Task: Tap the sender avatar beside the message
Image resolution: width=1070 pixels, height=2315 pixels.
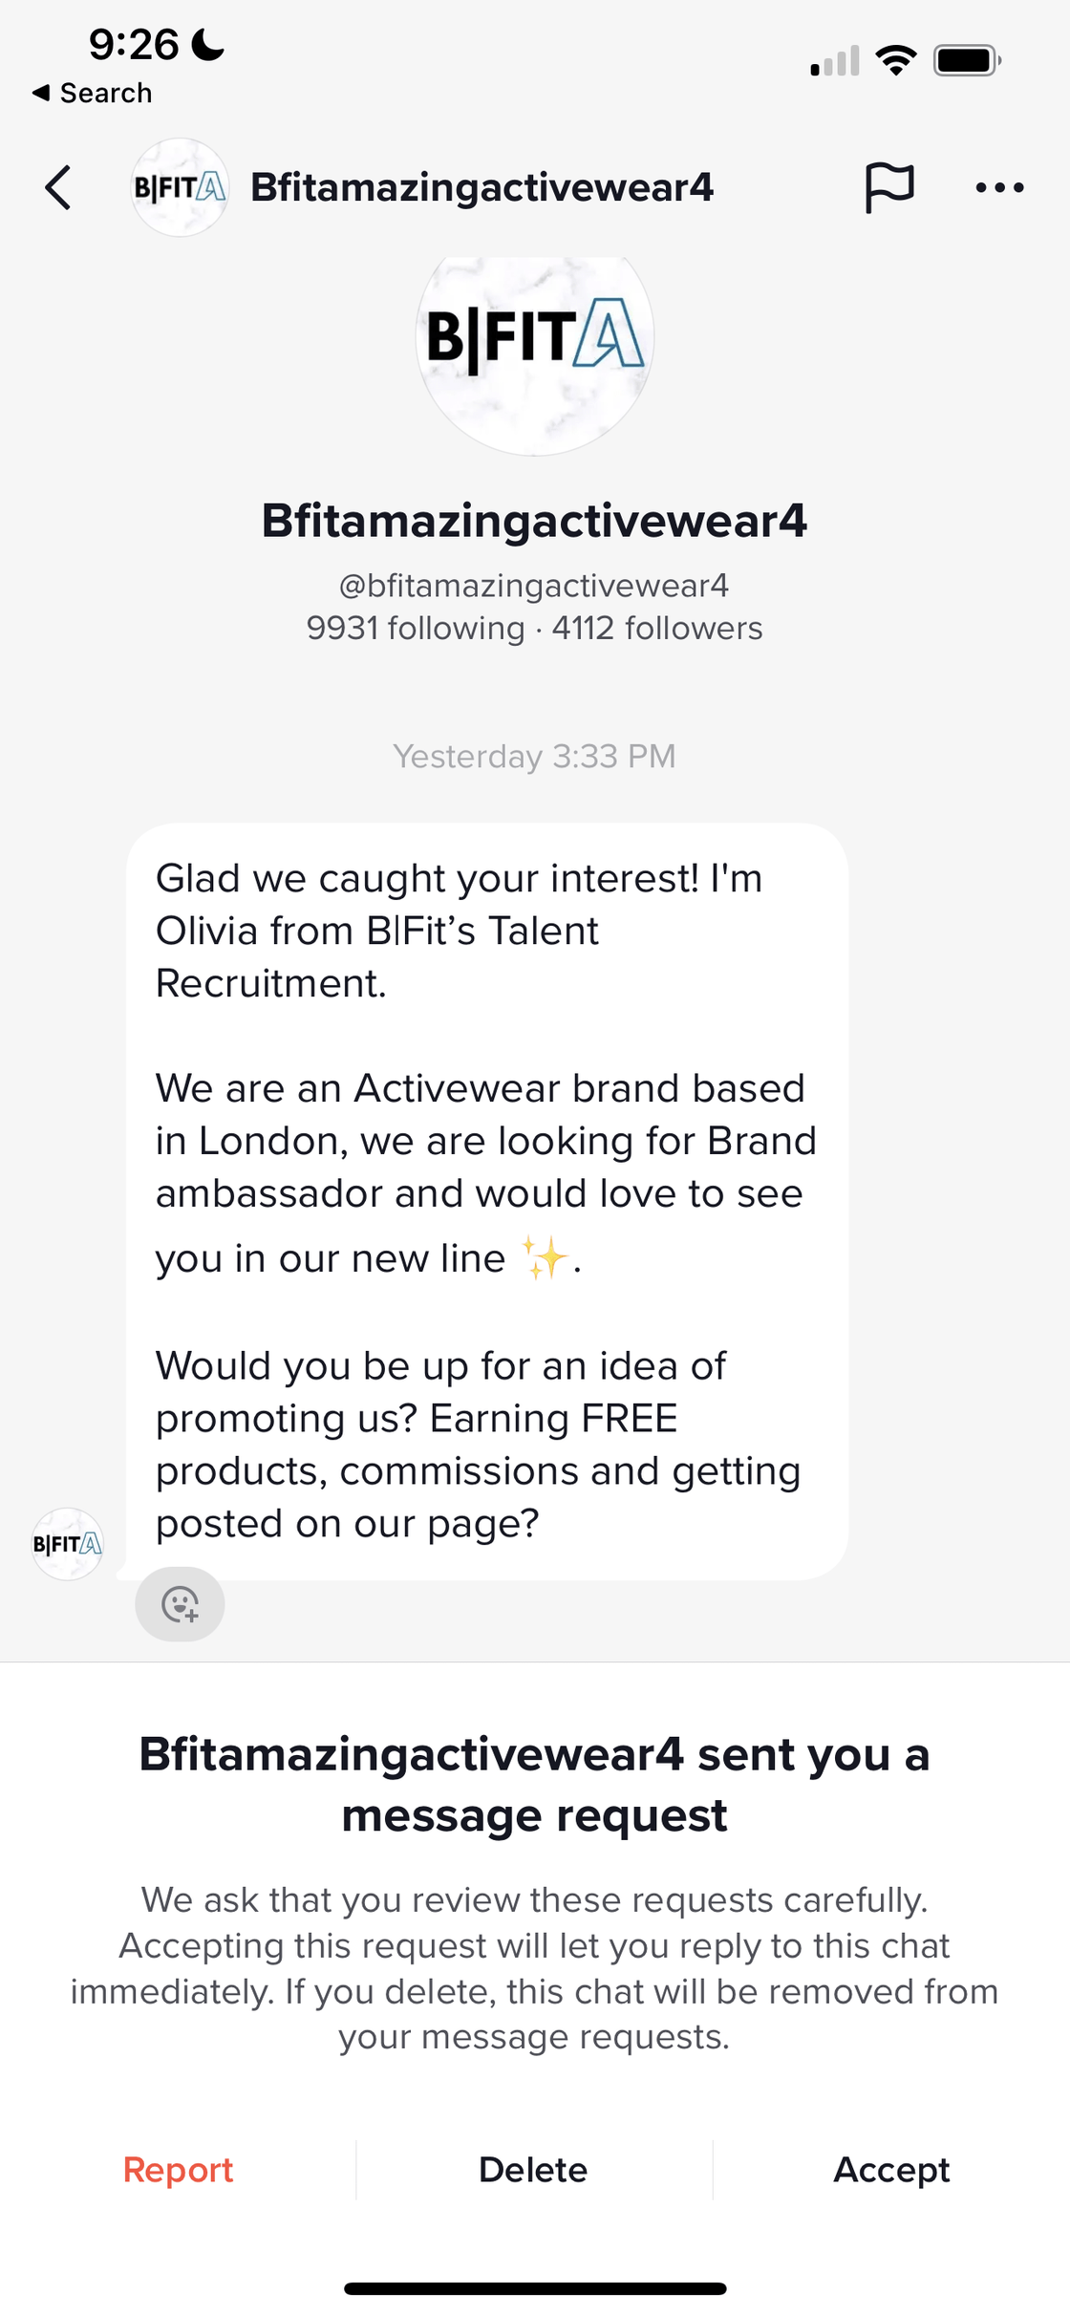Action: tap(67, 1544)
